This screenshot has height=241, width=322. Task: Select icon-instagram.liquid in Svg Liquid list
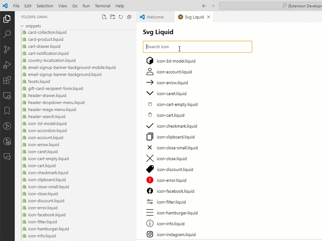tap(176, 235)
